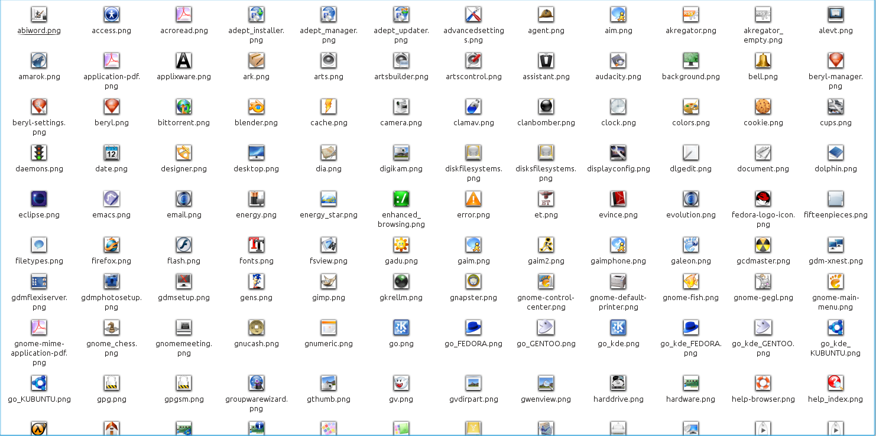Click the flash.png icon
Viewport: 876px width, 436px height.
coord(184,245)
